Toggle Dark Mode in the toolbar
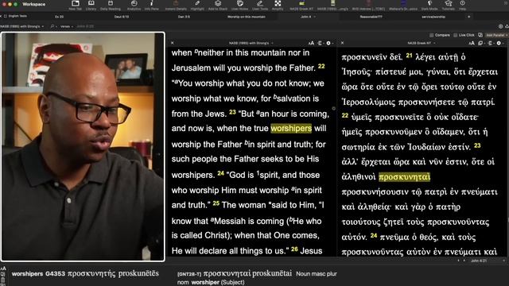Viewport: 509px width, 286px height. click(429, 6)
